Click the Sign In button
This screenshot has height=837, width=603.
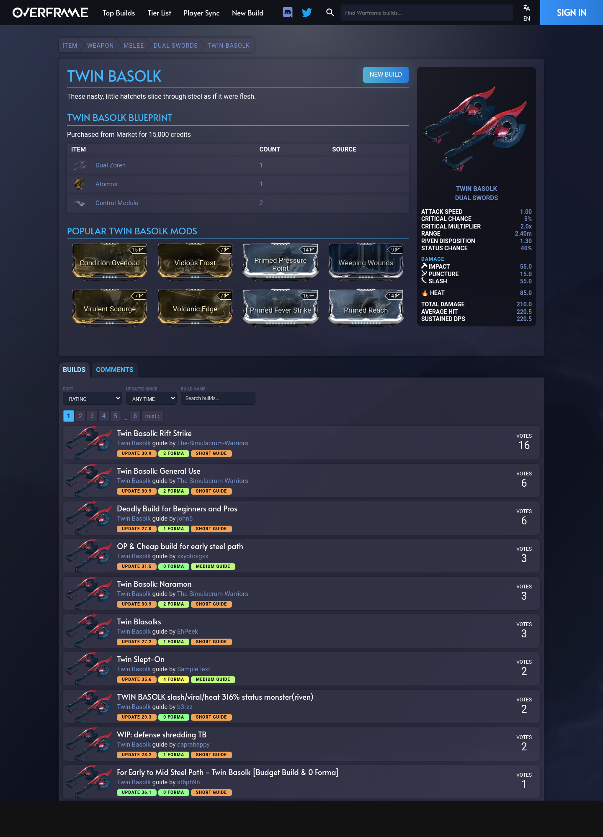[571, 13]
